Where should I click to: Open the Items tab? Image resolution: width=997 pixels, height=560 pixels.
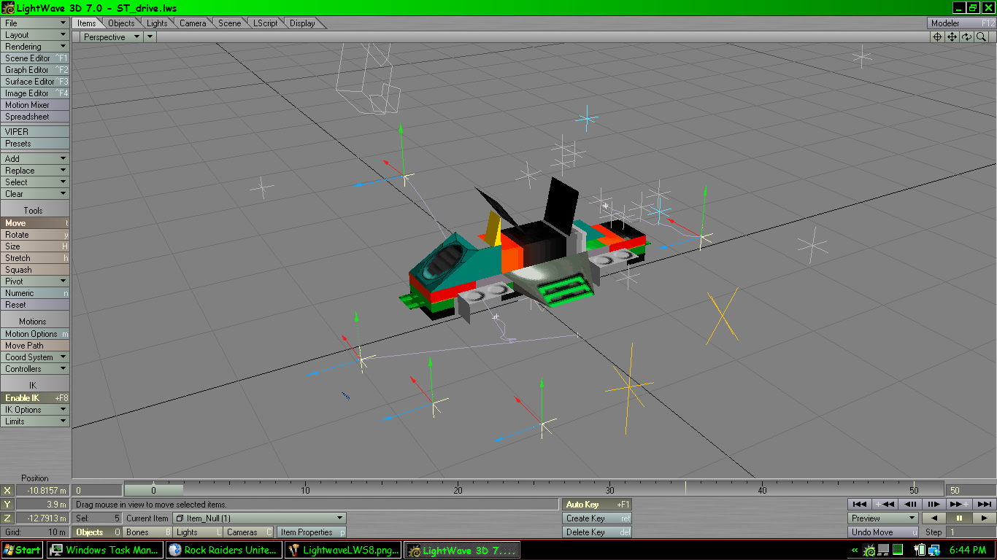pyautogui.click(x=86, y=23)
